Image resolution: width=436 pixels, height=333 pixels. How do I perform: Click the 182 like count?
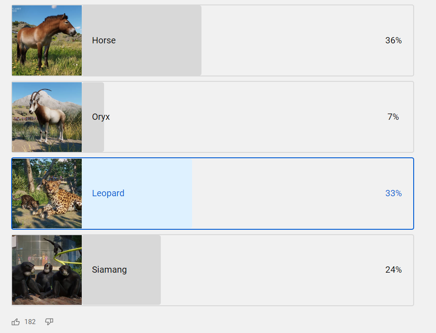30,322
